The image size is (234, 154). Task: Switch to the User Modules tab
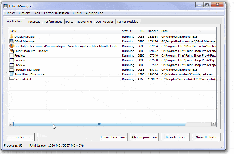[x=105, y=22]
